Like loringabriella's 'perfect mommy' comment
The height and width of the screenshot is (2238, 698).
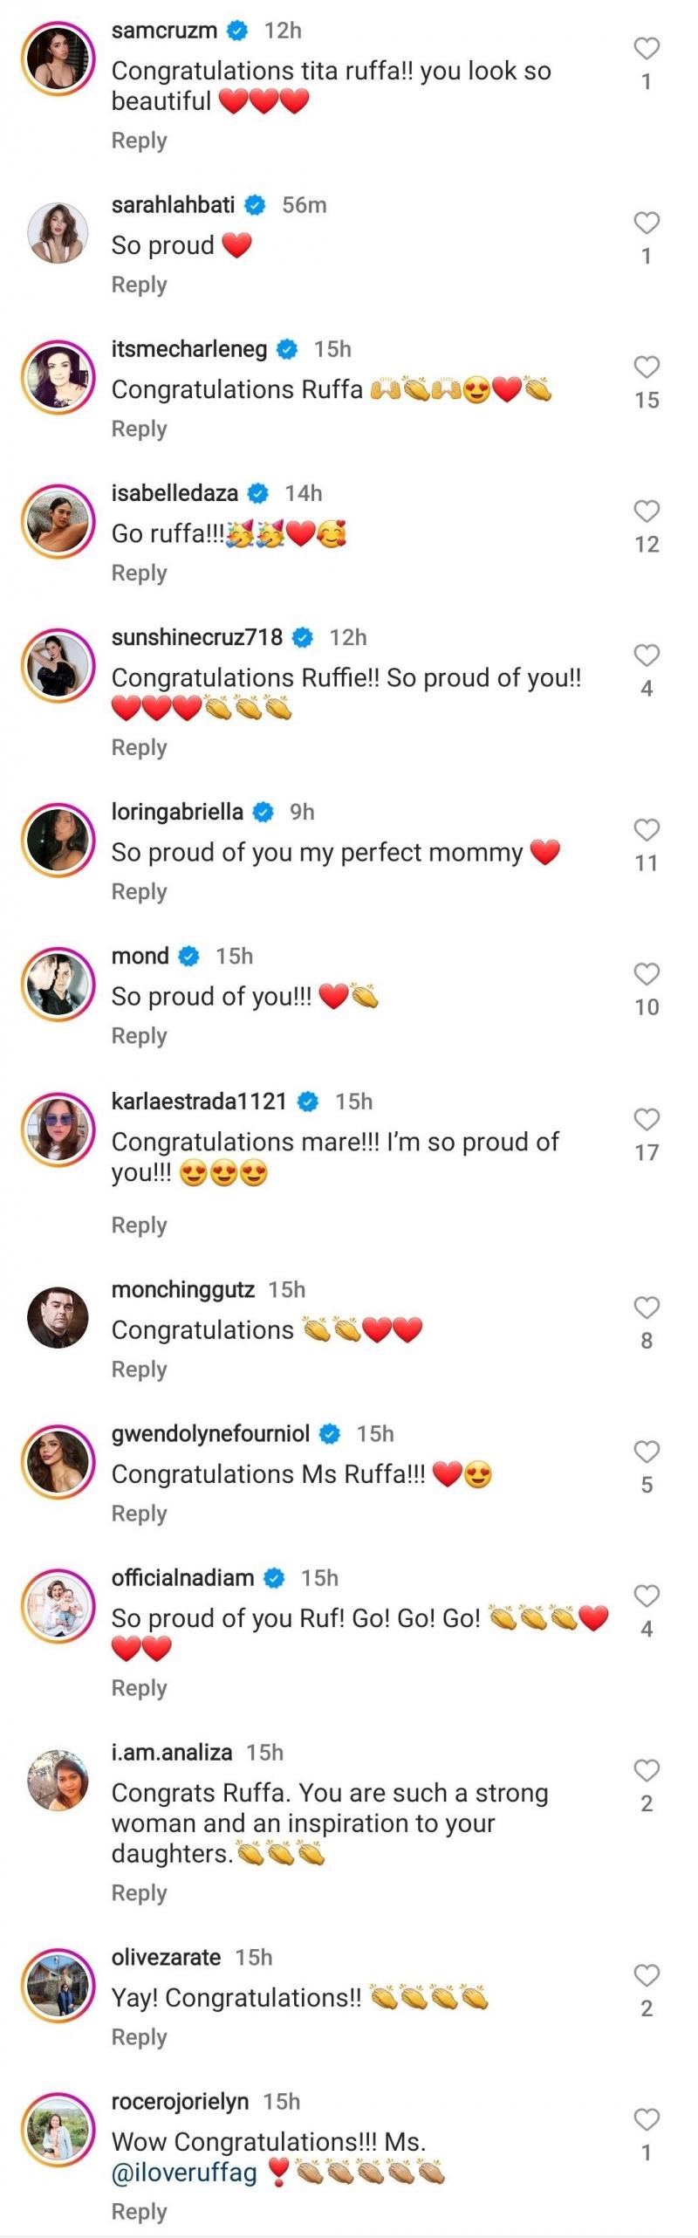[x=646, y=830]
